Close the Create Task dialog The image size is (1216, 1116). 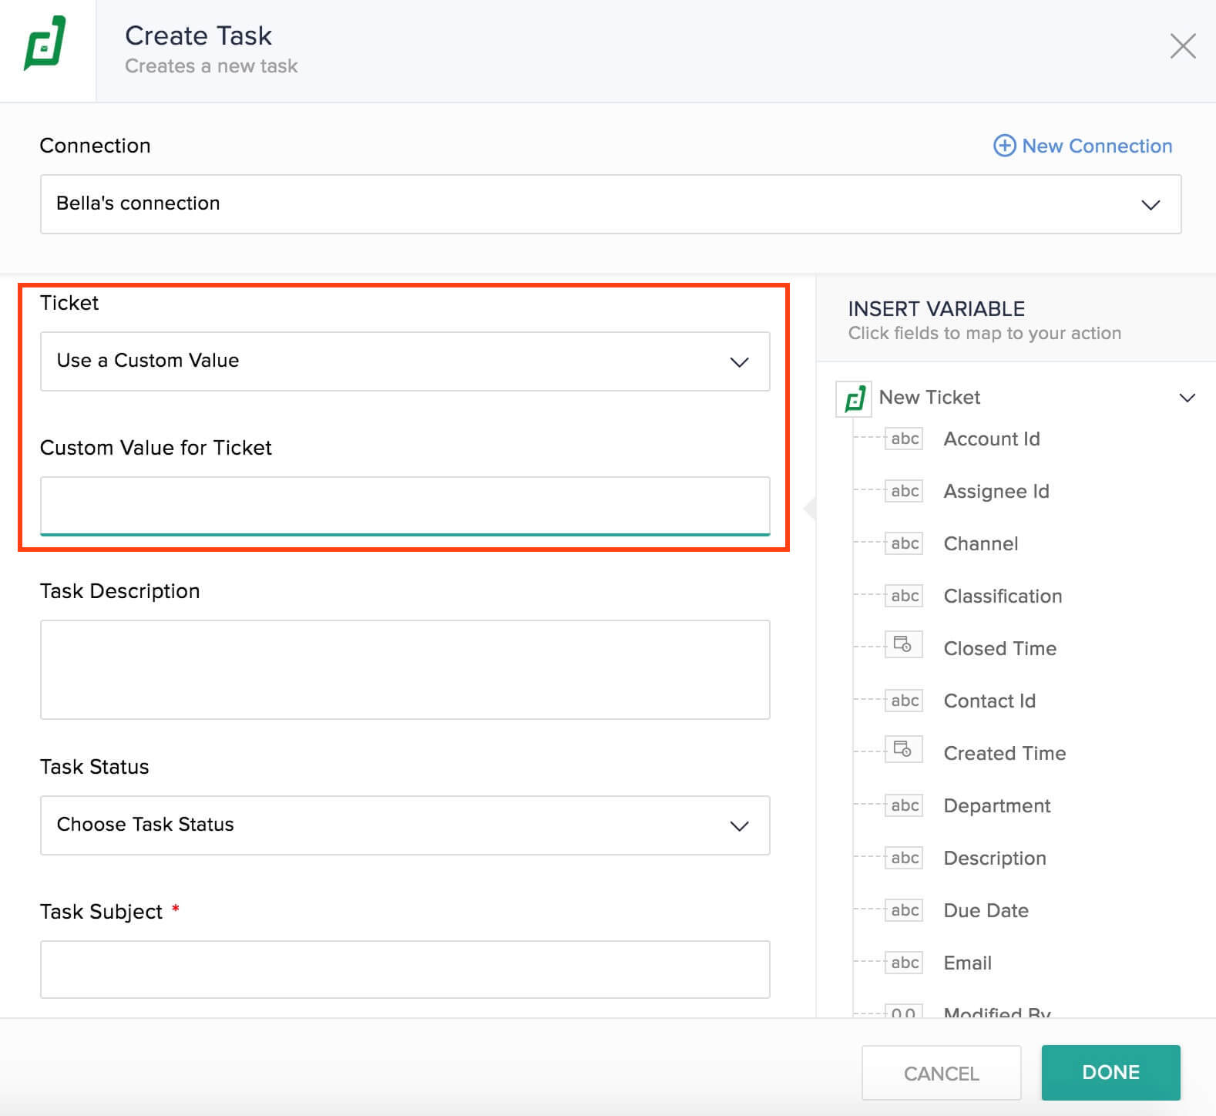tap(1183, 46)
